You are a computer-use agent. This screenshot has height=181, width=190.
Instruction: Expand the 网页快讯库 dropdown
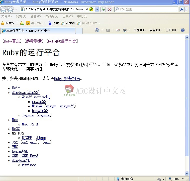(x=99, y=23)
